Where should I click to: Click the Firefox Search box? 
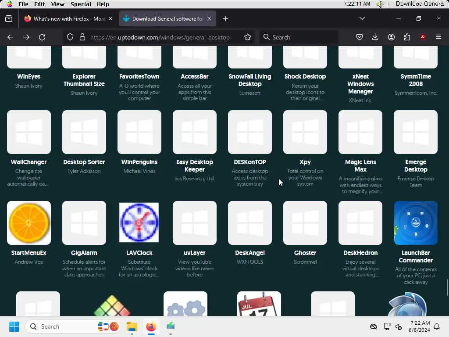tap(299, 37)
